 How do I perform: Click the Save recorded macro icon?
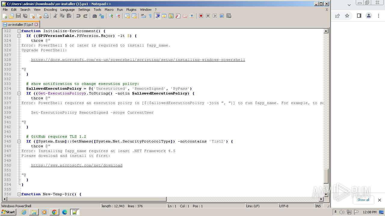(229, 16)
